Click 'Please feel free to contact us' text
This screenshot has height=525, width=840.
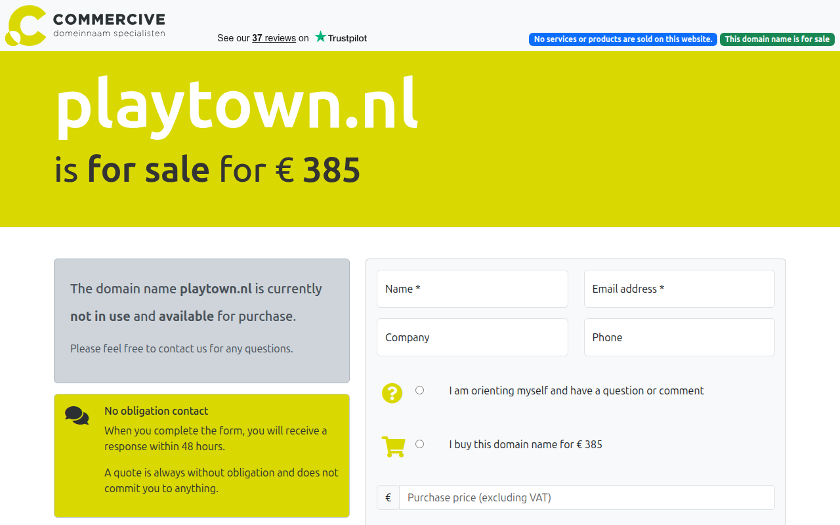click(x=182, y=348)
